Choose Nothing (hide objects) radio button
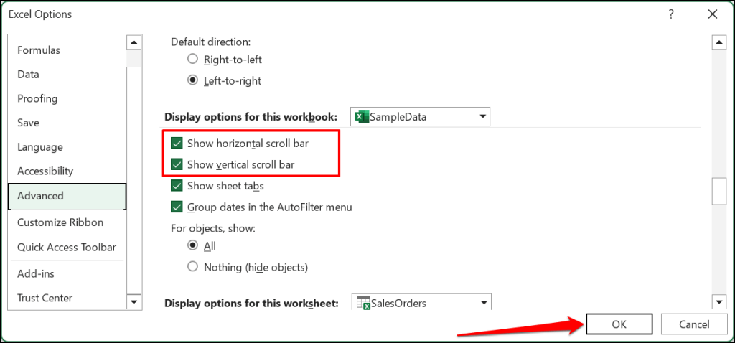735x343 pixels. pyautogui.click(x=192, y=267)
